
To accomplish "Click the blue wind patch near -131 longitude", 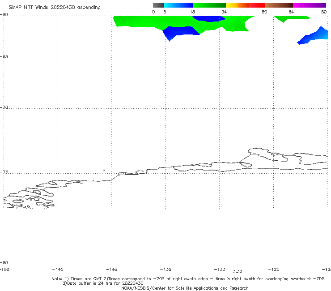I will tap(209, 19).
